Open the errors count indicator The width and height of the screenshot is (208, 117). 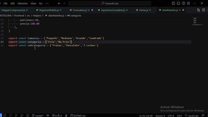[x=54, y=116]
